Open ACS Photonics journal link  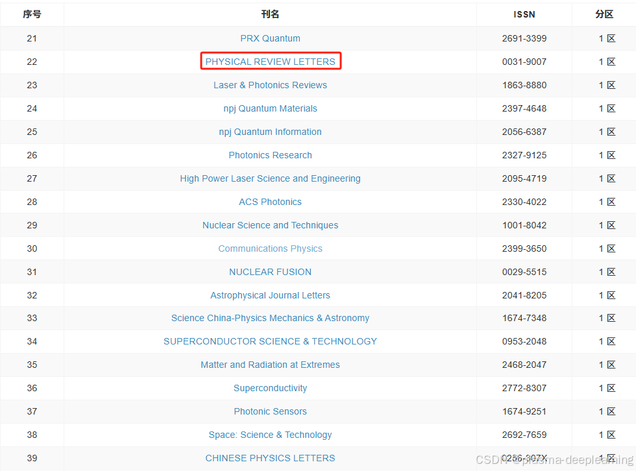pos(270,202)
